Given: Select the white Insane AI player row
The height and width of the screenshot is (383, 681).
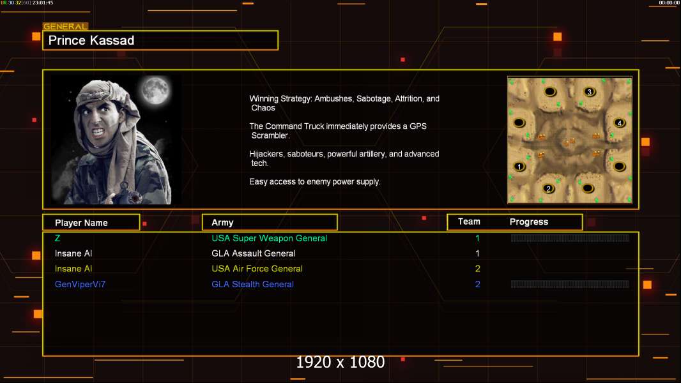Looking at the screenshot, I should (73, 253).
